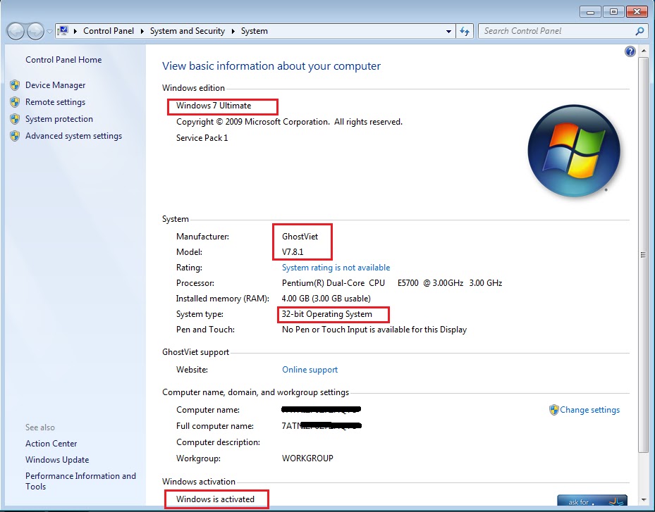Open the address bar dropdown arrow
The image size is (655, 512).
pos(448,31)
